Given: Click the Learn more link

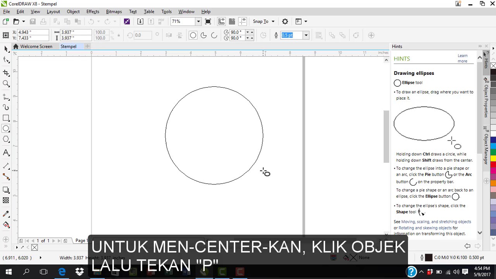Looking at the screenshot, I should (463, 59).
